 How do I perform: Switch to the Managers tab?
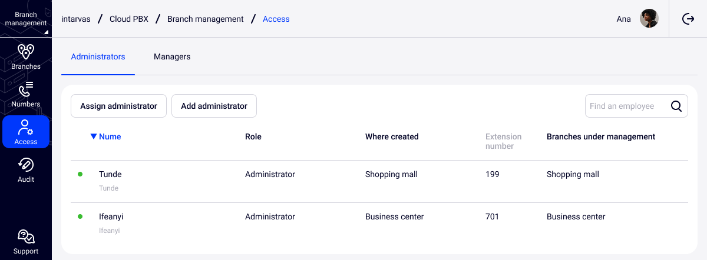point(172,57)
